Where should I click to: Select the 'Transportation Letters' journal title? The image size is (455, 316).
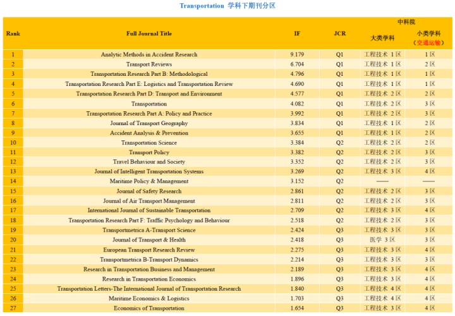pos(149,289)
